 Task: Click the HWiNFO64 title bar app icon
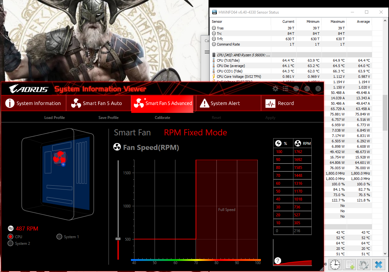click(x=214, y=12)
